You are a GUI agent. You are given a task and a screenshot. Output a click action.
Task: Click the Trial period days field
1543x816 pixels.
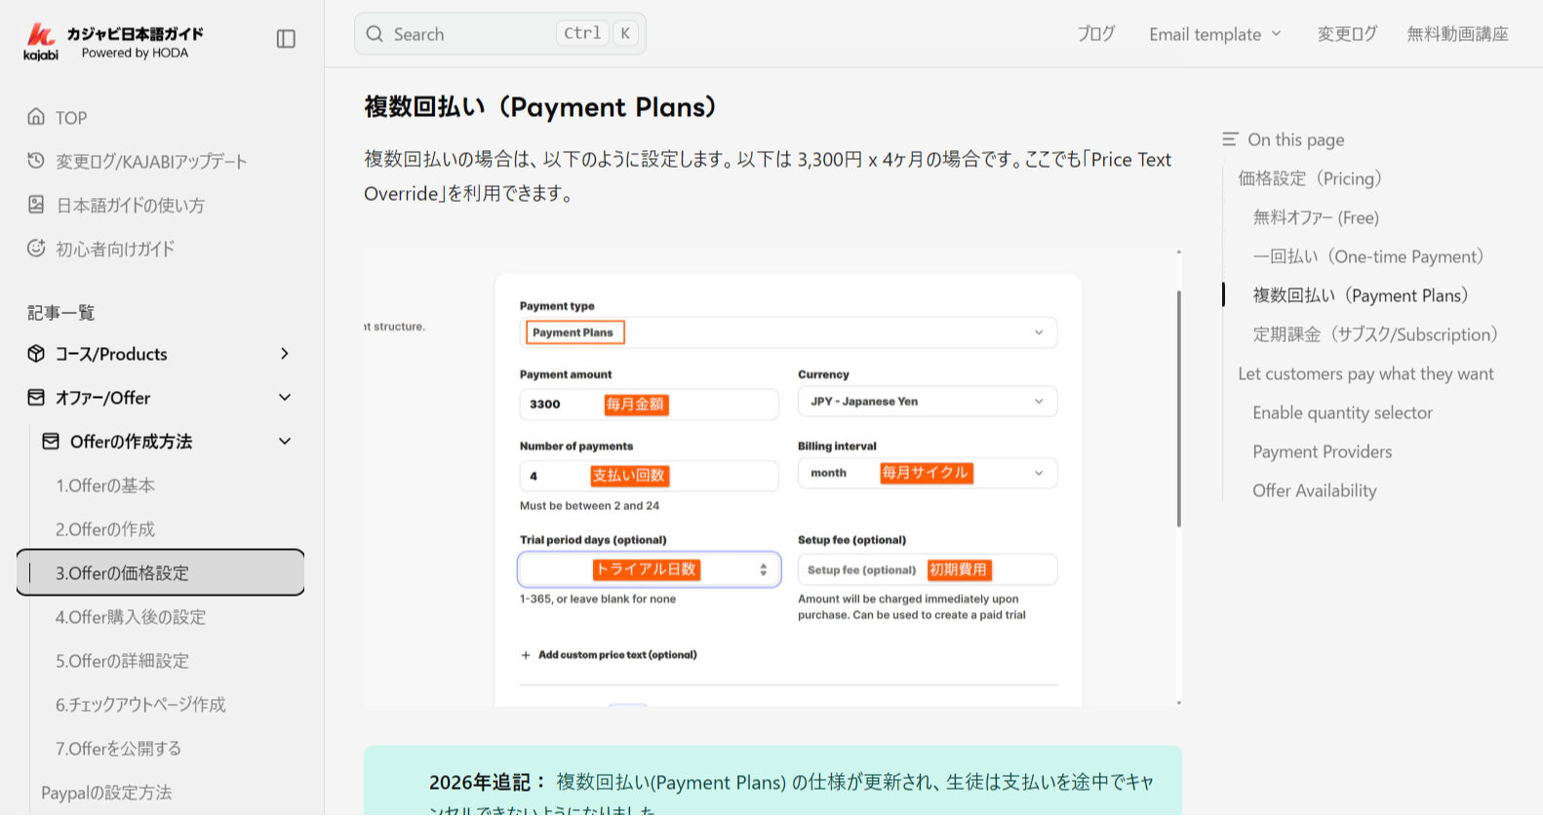[649, 570]
